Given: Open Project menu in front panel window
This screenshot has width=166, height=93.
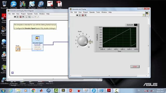Looking at the screenshot, I should point(85,12).
